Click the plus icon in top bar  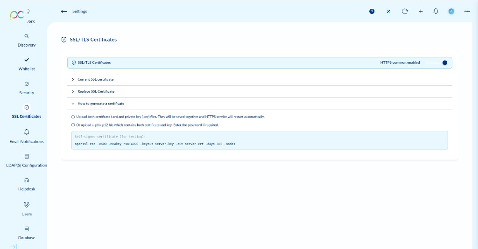pos(421,11)
